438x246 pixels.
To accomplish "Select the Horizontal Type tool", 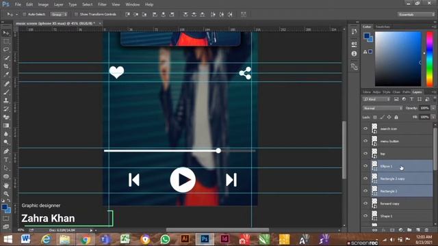I will click(x=6, y=160).
